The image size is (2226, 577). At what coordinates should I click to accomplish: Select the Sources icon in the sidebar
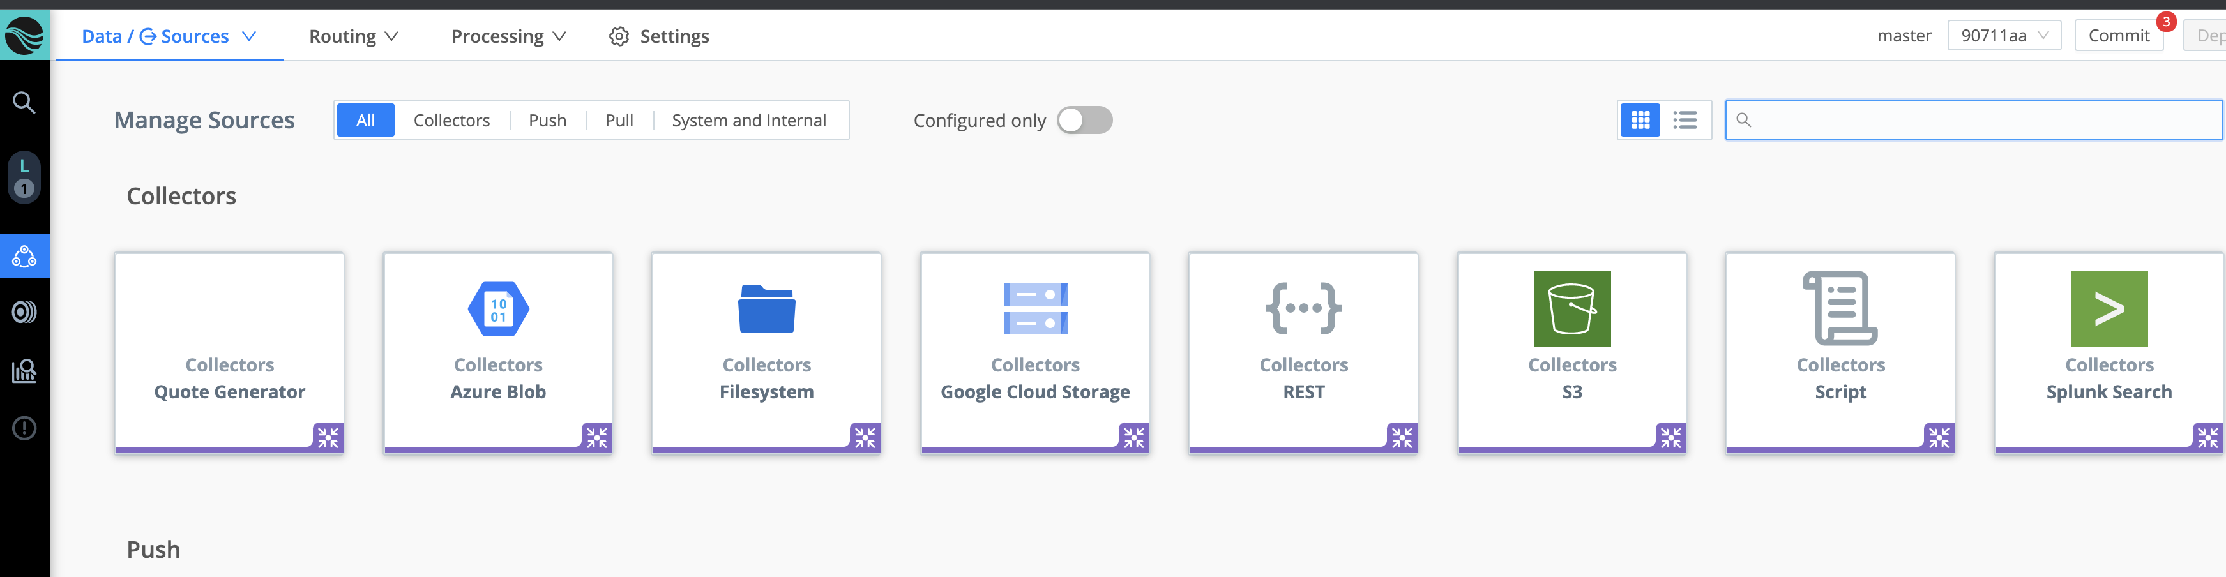pyautogui.click(x=24, y=256)
